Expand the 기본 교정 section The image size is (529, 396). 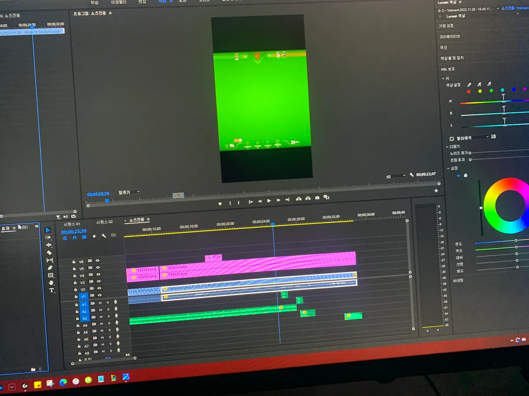(446, 26)
